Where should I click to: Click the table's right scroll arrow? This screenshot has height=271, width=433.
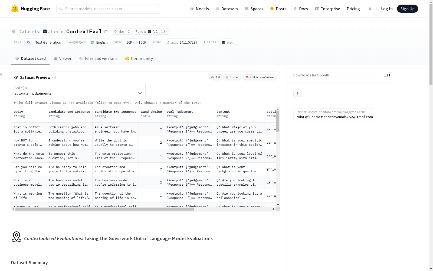pyautogui.click(x=274, y=209)
